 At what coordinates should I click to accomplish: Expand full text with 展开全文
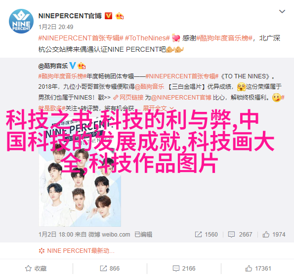coord(158,108)
